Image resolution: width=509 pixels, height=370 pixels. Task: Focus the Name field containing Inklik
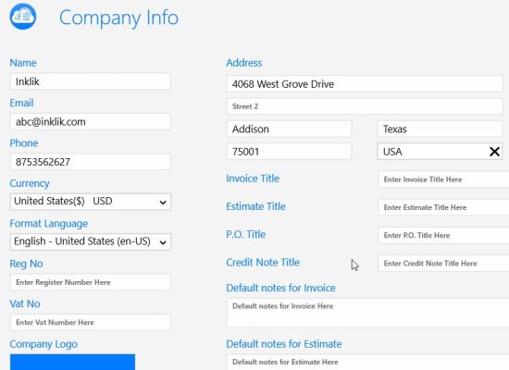pyautogui.click(x=91, y=81)
